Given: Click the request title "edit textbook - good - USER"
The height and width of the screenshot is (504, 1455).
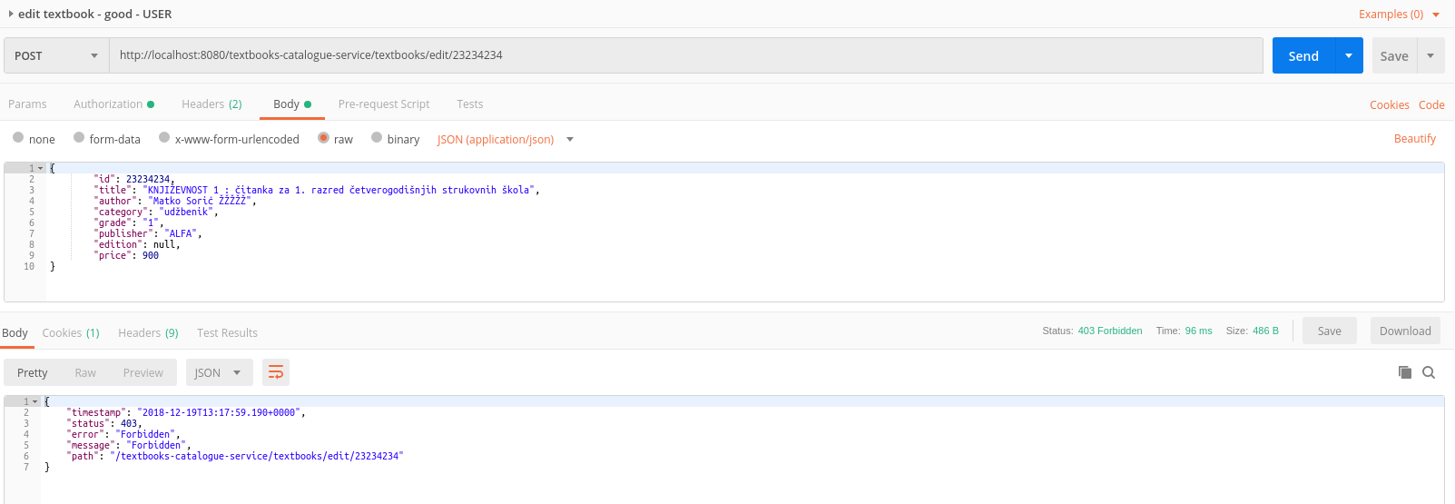Looking at the screenshot, I should pyautogui.click(x=94, y=14).
